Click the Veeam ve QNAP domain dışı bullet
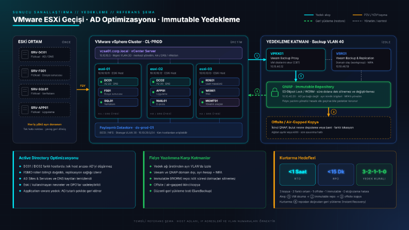This screenshot has height=230, width=409. pos(186,172)
